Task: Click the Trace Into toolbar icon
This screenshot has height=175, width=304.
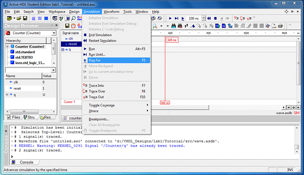Action: (x=236, y=18)
